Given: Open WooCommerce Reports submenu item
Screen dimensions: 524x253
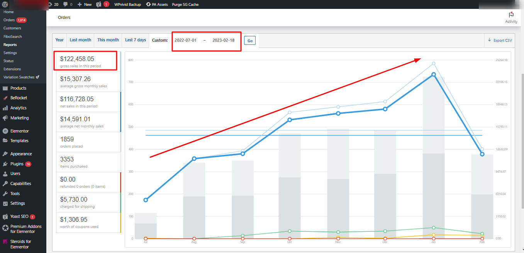Looking at the screenshot, I should click(x=10, y=45).
